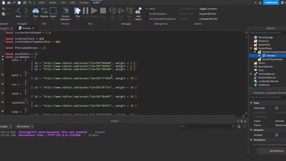Click the undo arrow in quick access bar
This screenshot has width=286, height=161.
(x=30, y=3)
